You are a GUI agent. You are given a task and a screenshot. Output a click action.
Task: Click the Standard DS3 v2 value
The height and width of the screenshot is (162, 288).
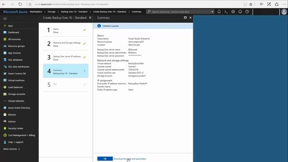[x=136, y=73]
